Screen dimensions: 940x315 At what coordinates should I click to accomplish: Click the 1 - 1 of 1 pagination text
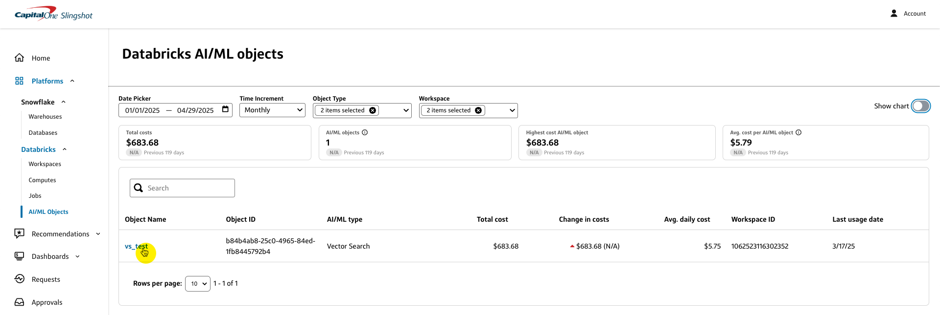click(x=226, y=283)
